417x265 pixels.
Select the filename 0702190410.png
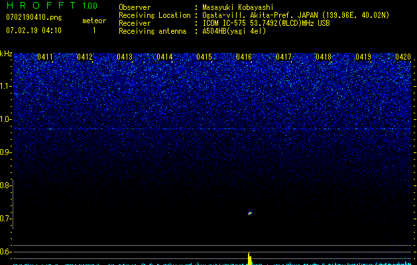pyautogui.click(x=34, y=18)
